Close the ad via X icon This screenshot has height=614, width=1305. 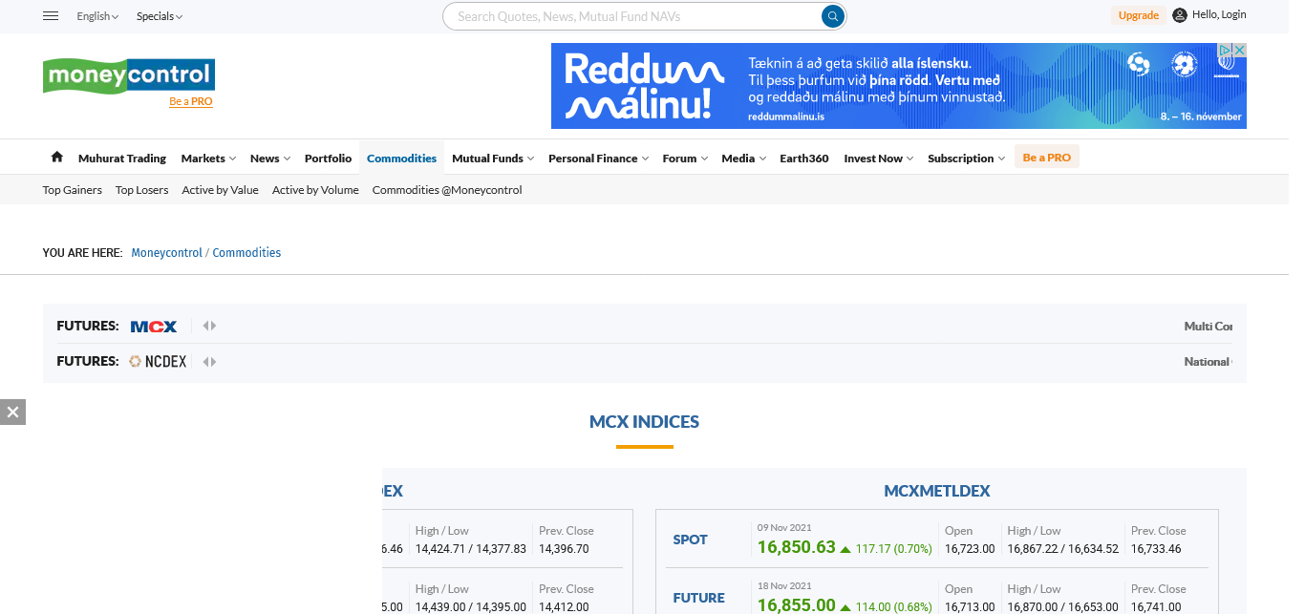1238,50
